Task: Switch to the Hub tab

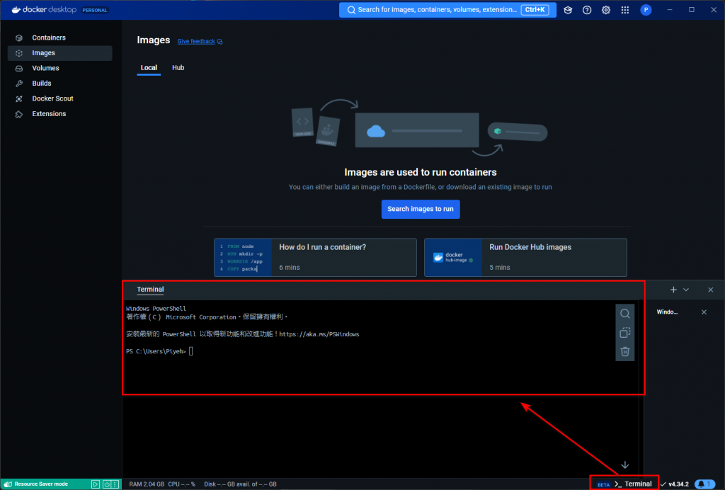Action: [x=178, y=67]
